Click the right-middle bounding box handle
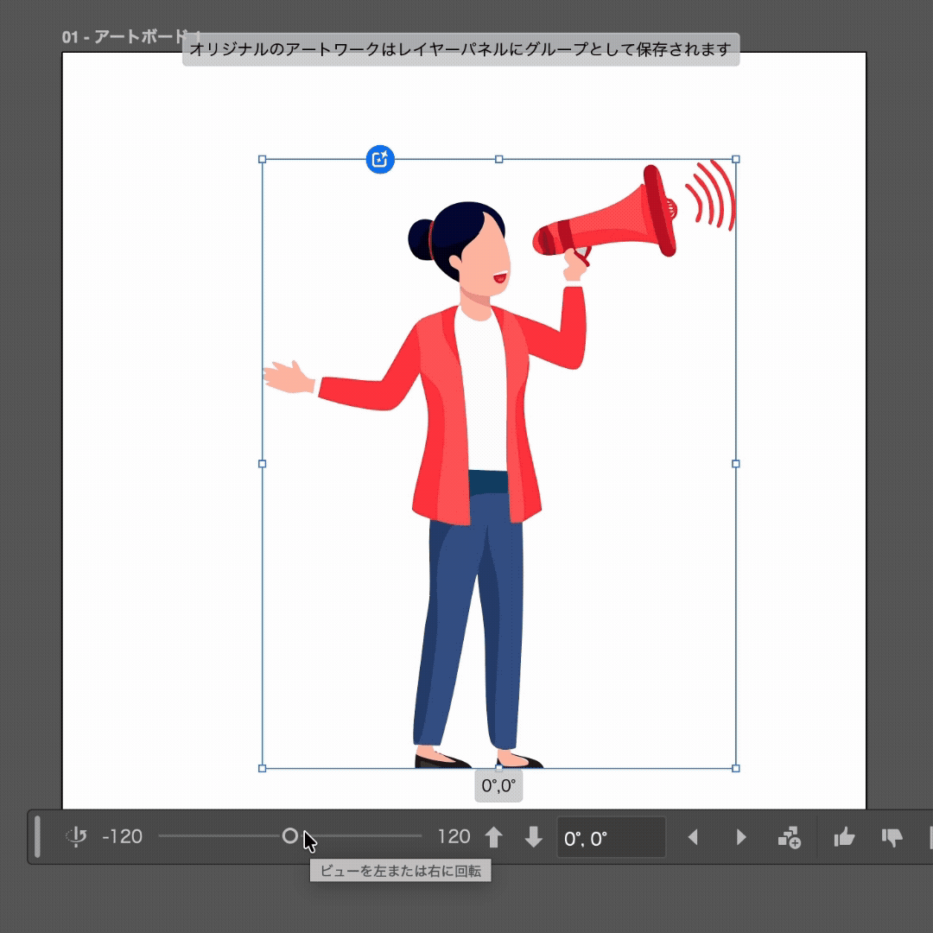This screenshot has height=933, width=933. (x=736, y=464)
